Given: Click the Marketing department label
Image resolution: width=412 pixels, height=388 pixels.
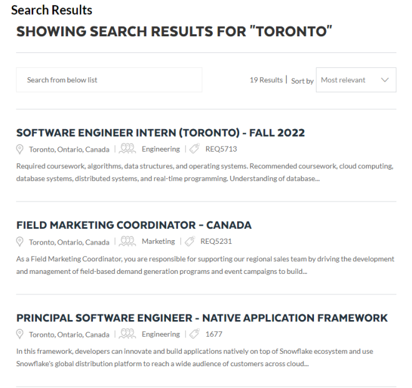Looking at the screenshot, I should point(158,241).
